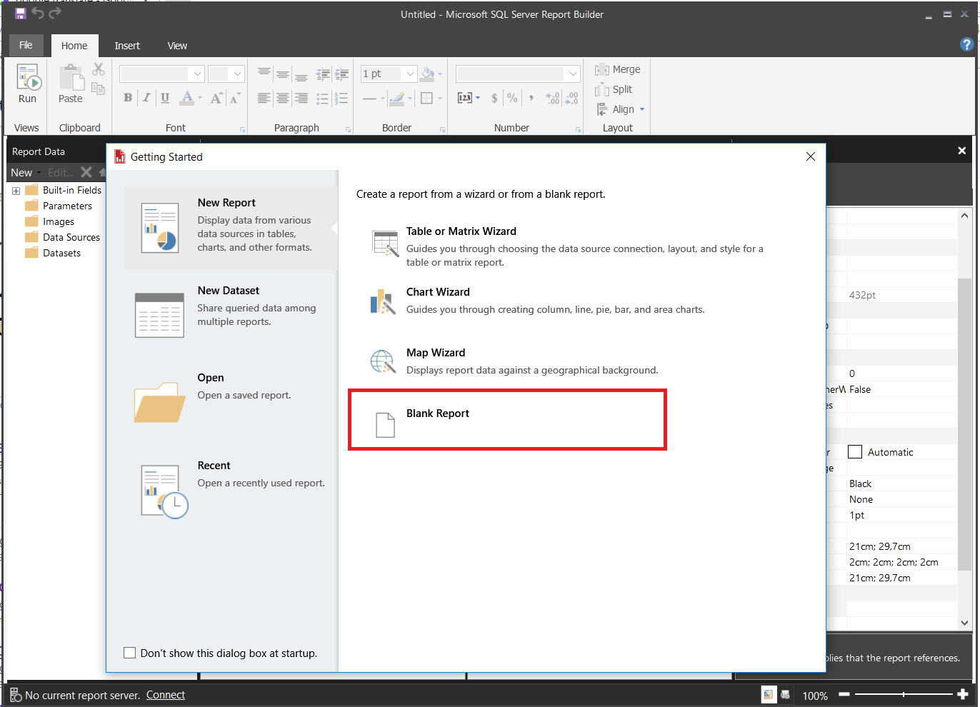This screenshot has width=980, height=707.
Task: Click the increase indent icon
Action: tap(342, 74)
